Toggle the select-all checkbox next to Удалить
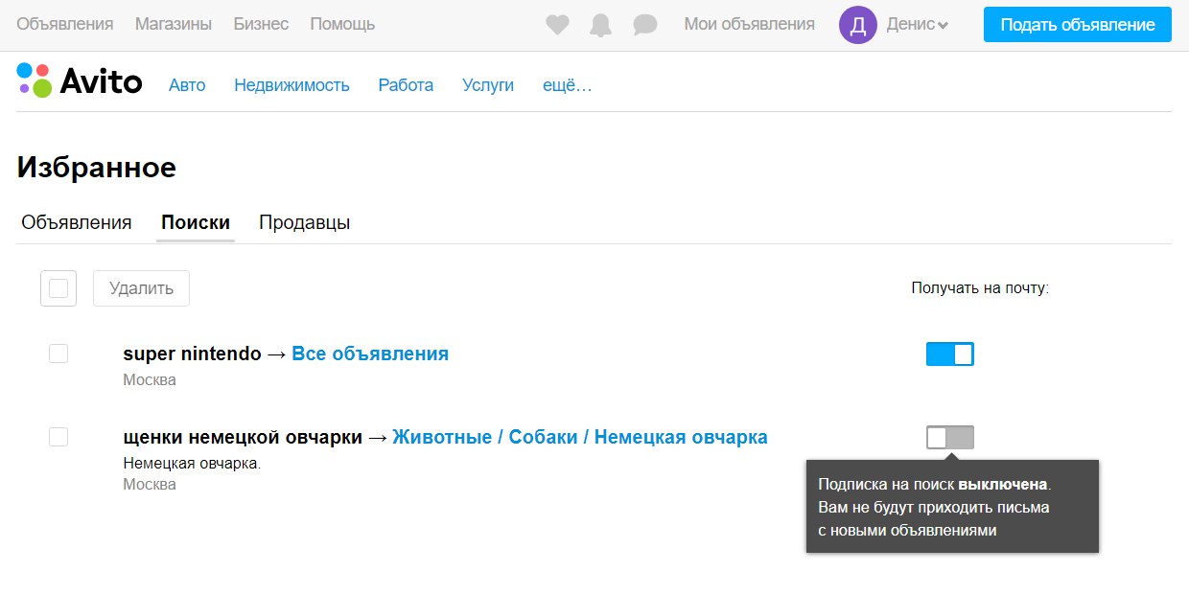The width and height of the screenshot is (1189, 594). click(58, 288)
